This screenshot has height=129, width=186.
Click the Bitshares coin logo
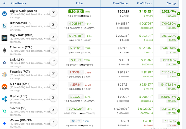click(x=5, y=26)
